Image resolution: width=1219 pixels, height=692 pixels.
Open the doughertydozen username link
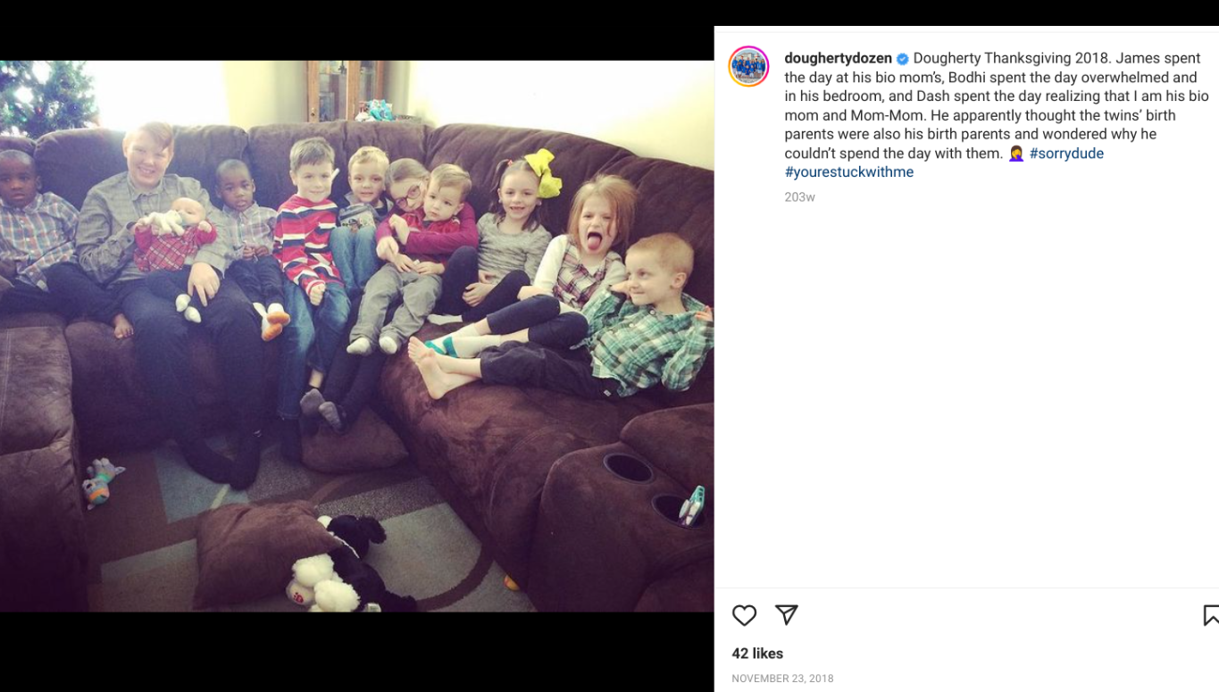838,58
